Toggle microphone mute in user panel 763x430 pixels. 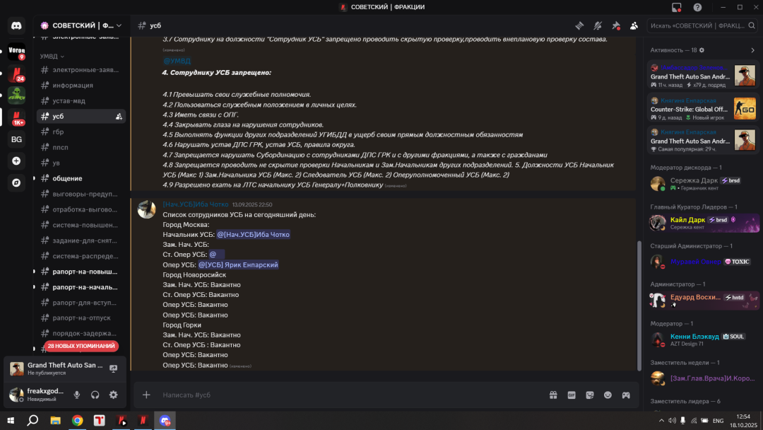(x=77, y=395)
